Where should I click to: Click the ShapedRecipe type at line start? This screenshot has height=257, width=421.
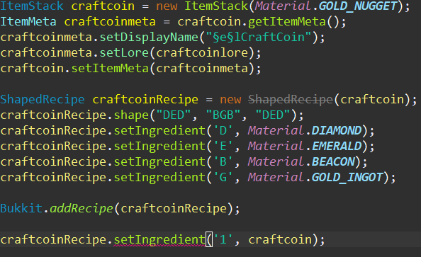43,100
